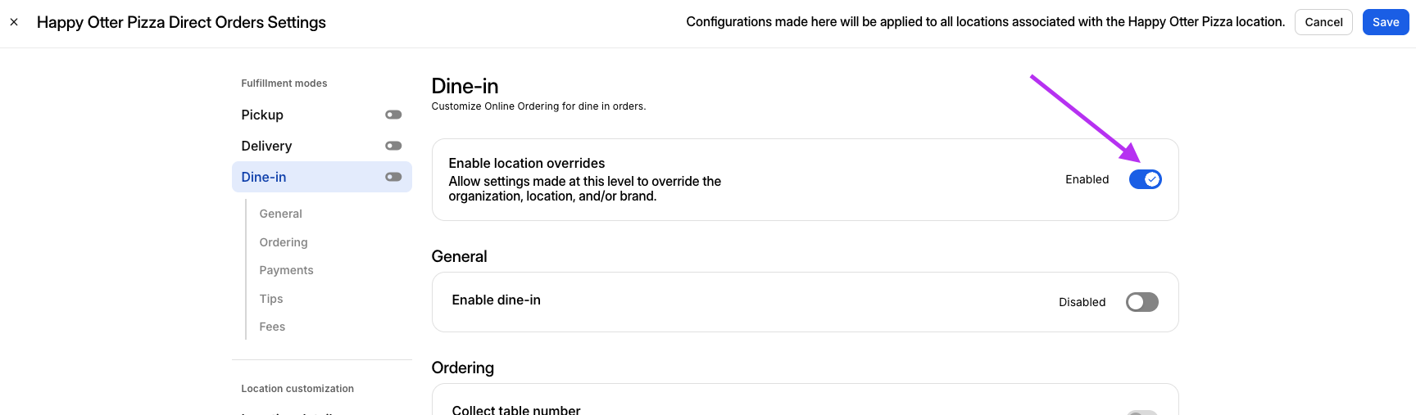Enable the dine-in toggle switch

click(1141, 302)
